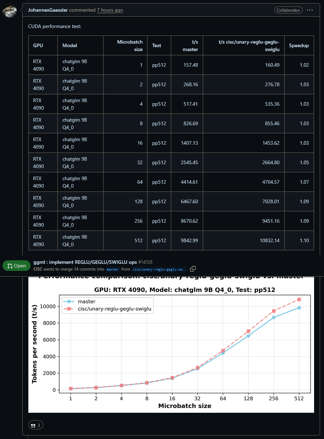
Task: Copy branch name with the copy icon
Action: point(193,269)
